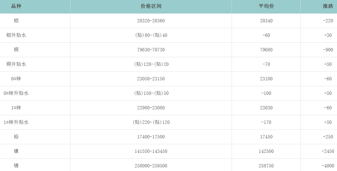Screen dimensions: 337x171
Task: Click the 价格区间 column header
Action: coord(151,6)
